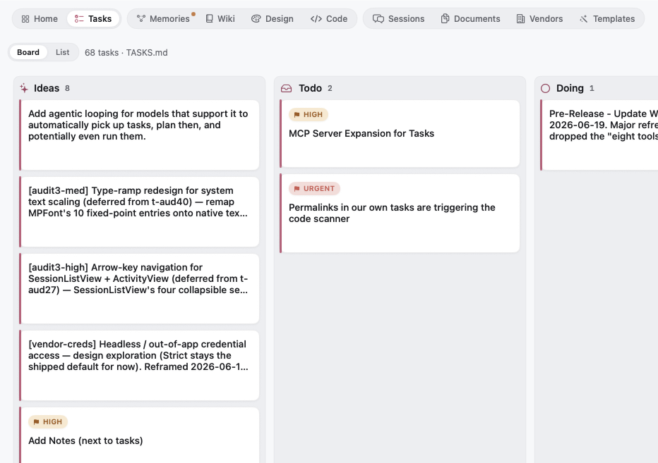Viewport: 658px width, 463px height.
Task: Open the Sessions tab
Action: (399, 19)
